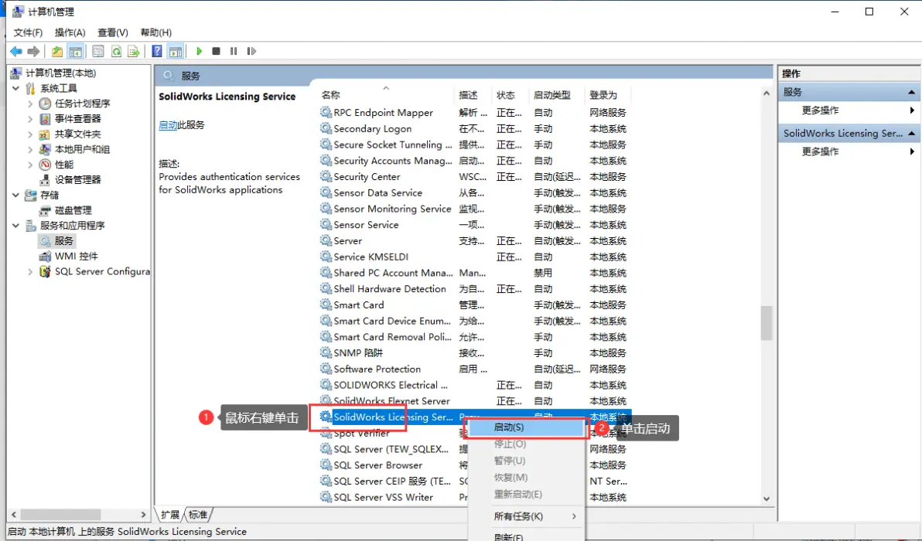The image size is (922, 541).
Task: Select the SNMP 陷阱 service row
Action: tap(473, 353)
